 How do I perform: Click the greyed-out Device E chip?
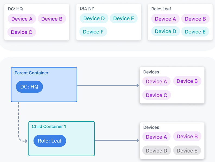click(x=187, y=151)
